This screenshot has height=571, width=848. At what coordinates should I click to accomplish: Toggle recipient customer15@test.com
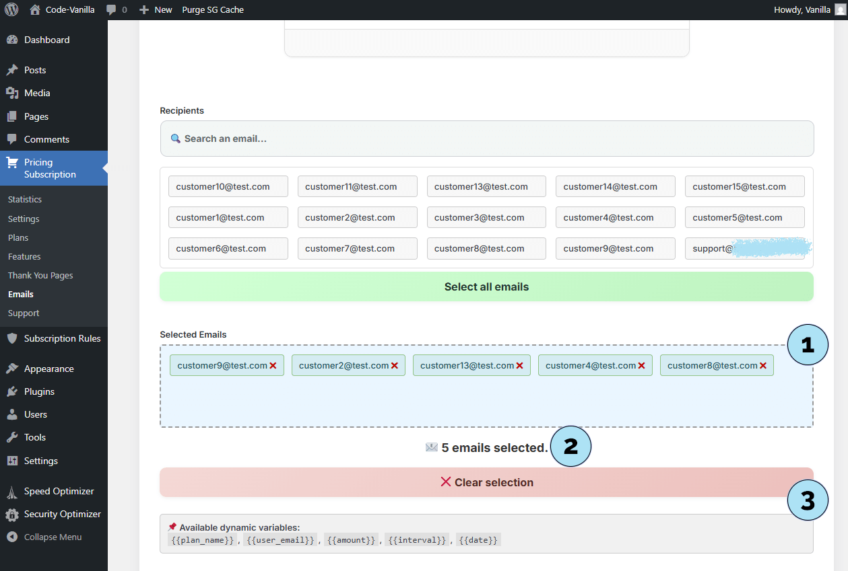pyautogui.click(x=744, y=186)
